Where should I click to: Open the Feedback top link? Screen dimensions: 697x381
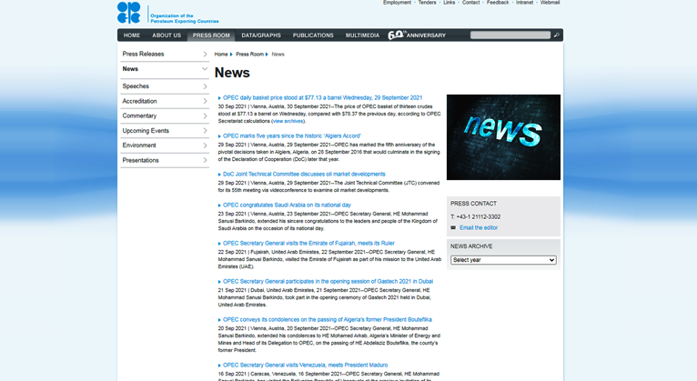coord(498,3)
